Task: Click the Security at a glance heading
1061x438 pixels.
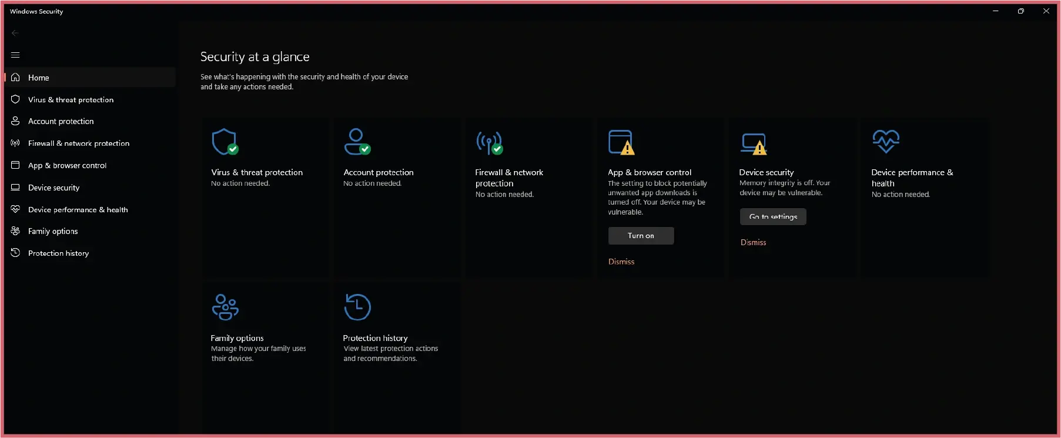Action: 255,56
